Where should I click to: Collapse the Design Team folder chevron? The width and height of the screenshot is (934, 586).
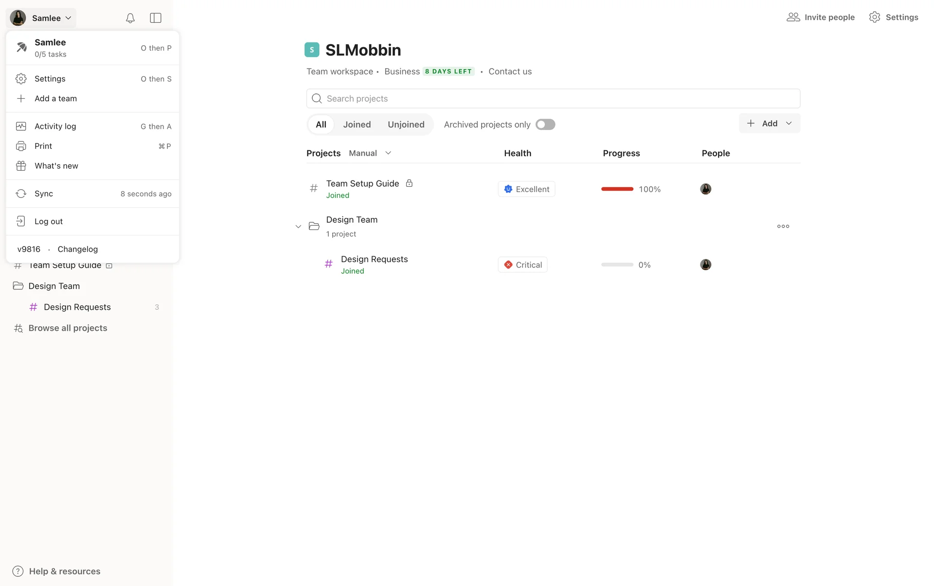(x=298, y=227)
